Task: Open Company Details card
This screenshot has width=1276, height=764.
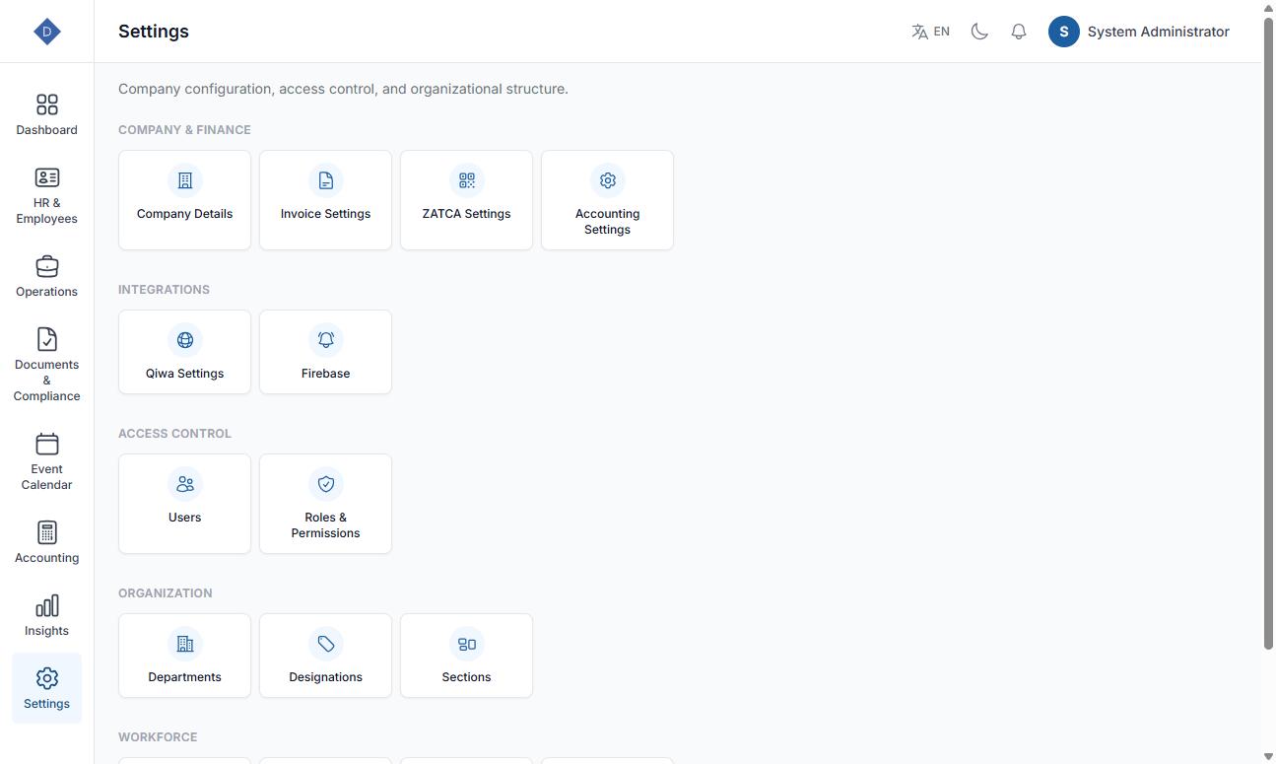Action: 184,200
